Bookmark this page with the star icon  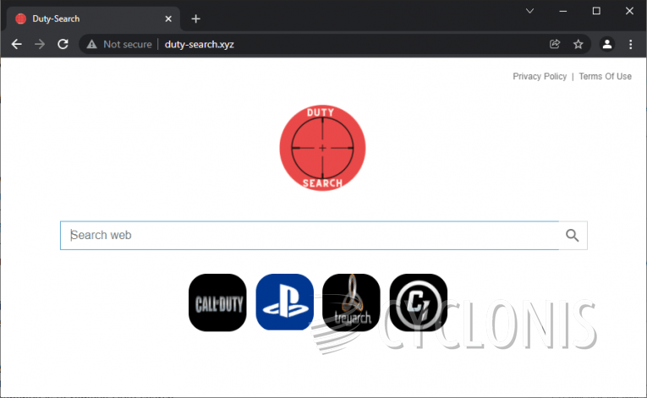[578, 44]
